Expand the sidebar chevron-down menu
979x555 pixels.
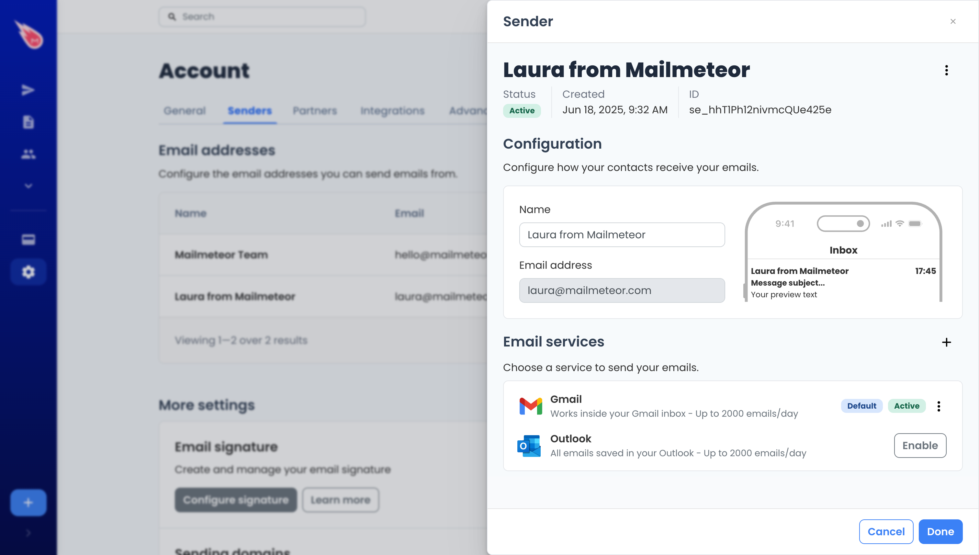[x=28, y=186]
